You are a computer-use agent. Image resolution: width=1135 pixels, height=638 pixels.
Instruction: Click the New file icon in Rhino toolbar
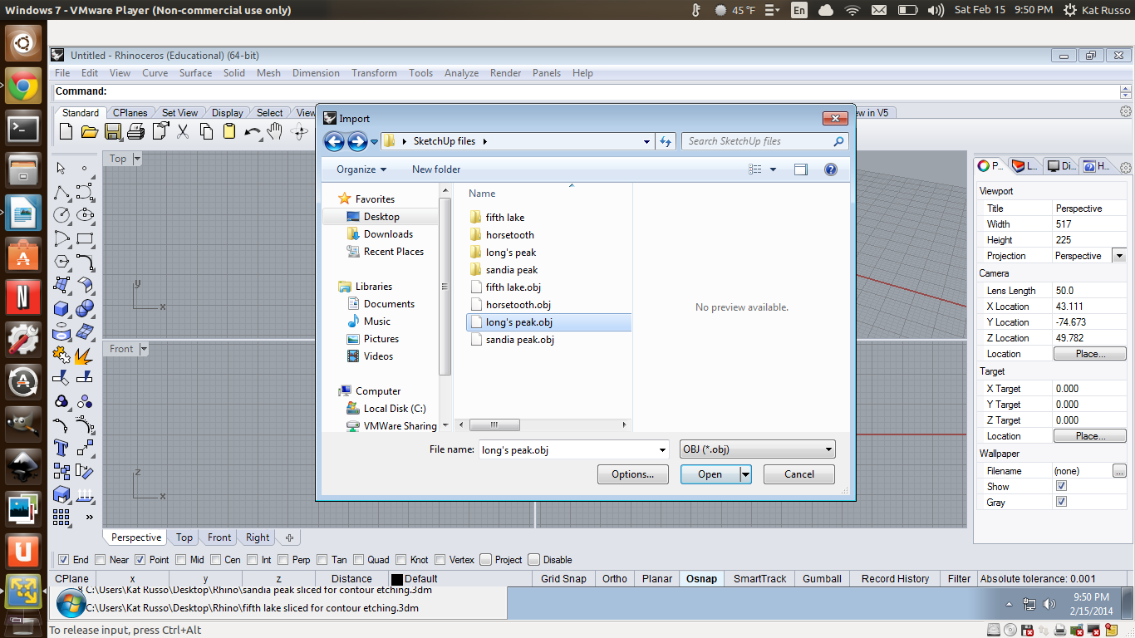click(x=66, y=131)
